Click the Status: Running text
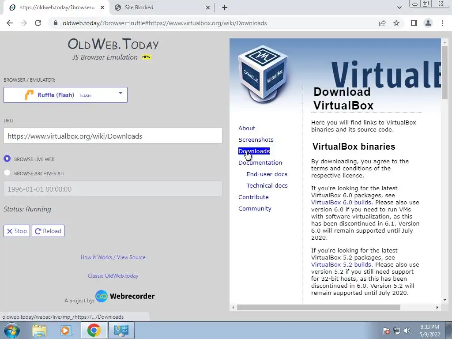 (x=27, y=209)
